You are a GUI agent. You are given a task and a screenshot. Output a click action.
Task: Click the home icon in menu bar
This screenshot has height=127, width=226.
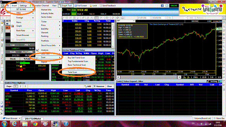coord(2,6)
